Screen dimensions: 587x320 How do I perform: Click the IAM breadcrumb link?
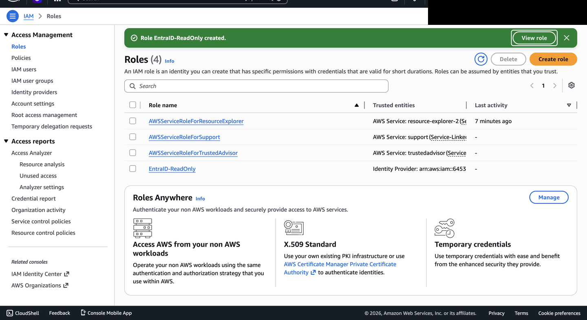[29, 16]
